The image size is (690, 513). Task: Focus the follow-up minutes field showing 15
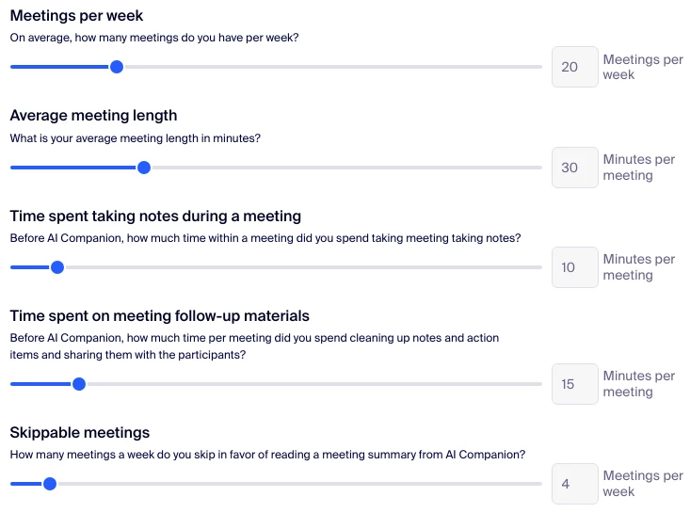[x=574, y=384]
